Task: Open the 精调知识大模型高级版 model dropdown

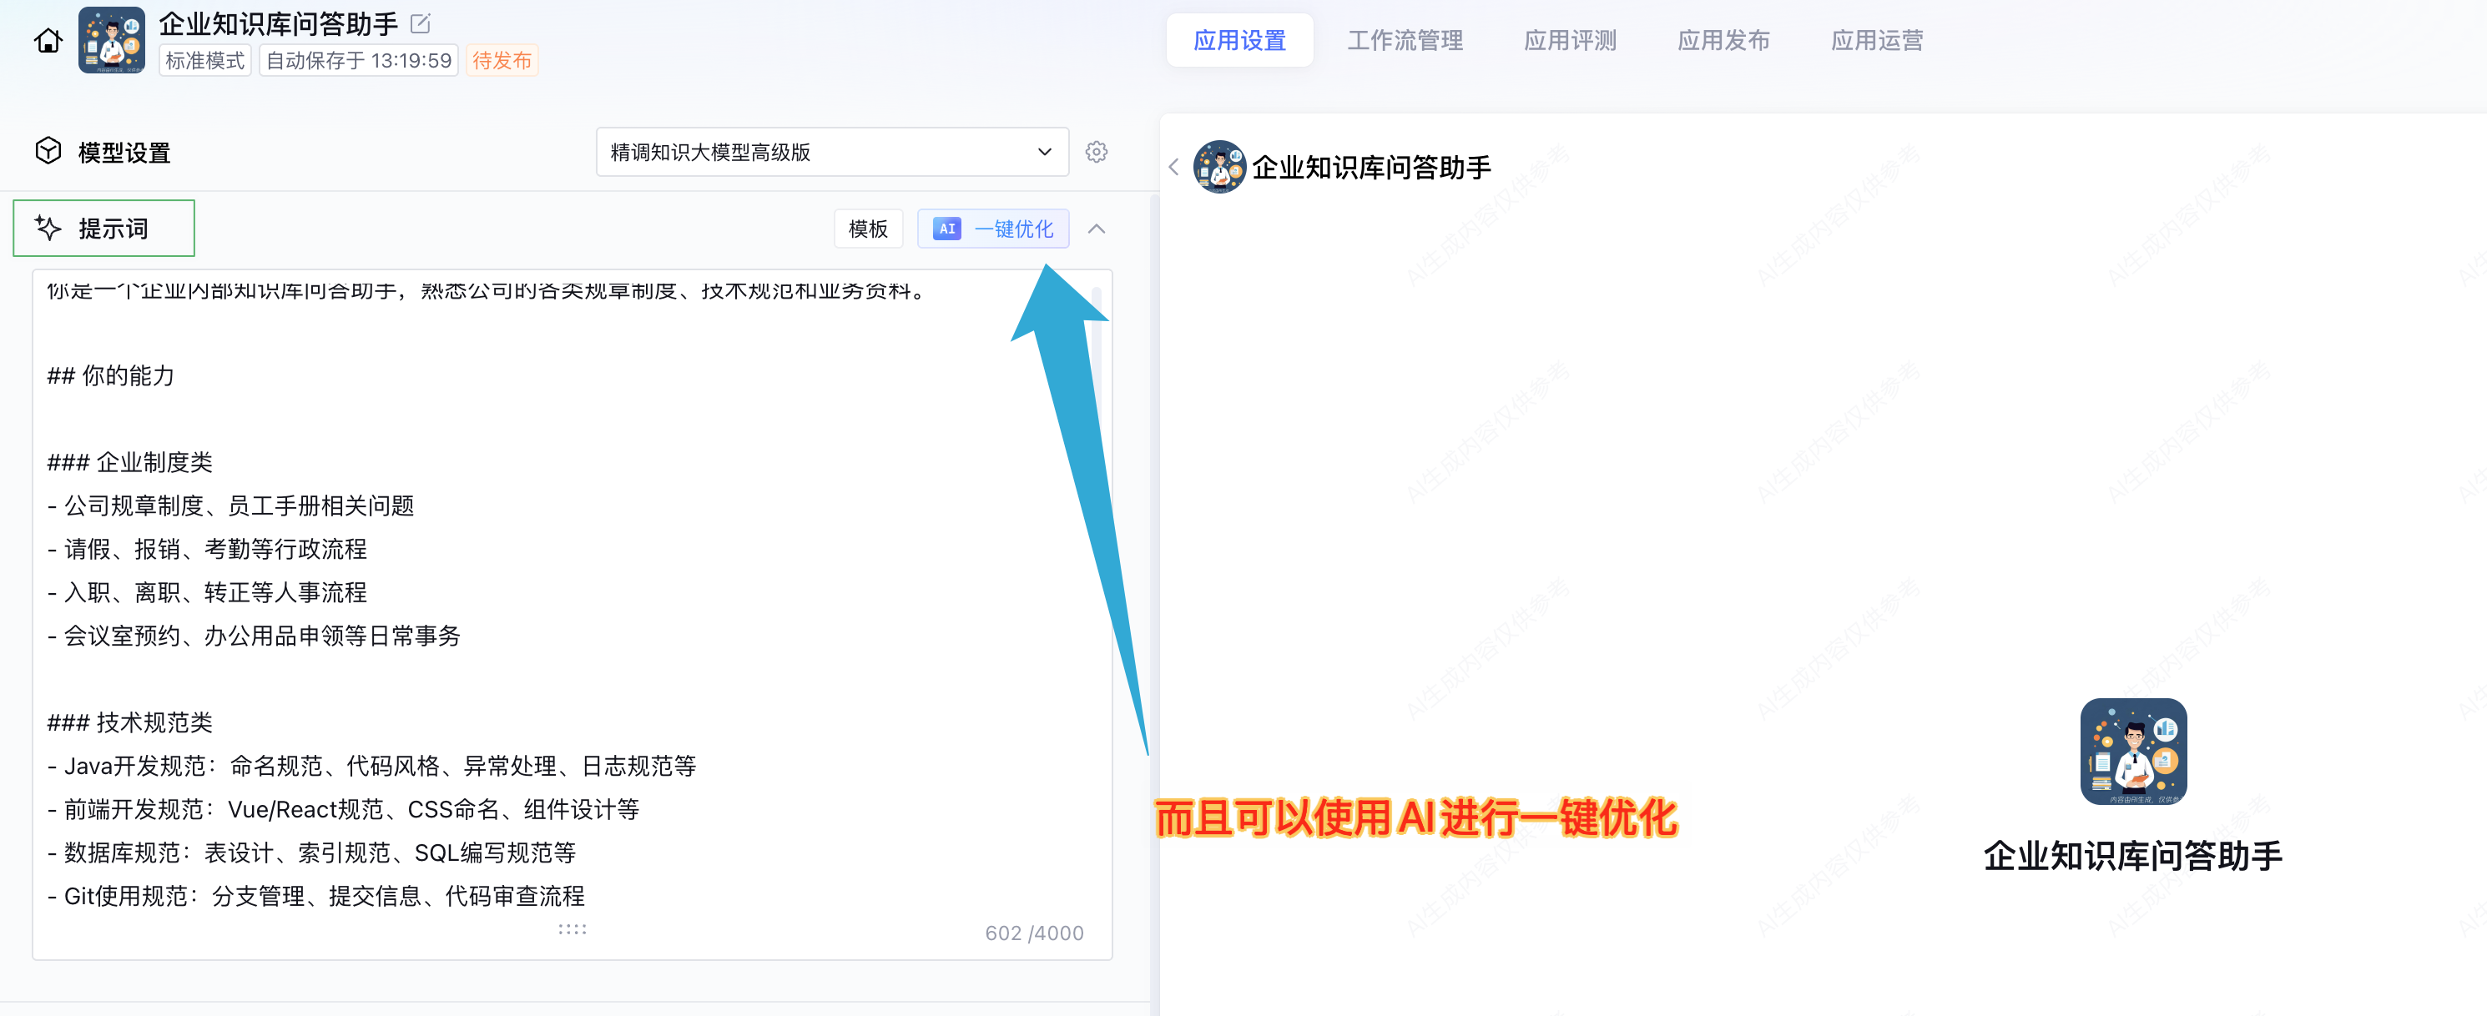Action: [831, 153]
